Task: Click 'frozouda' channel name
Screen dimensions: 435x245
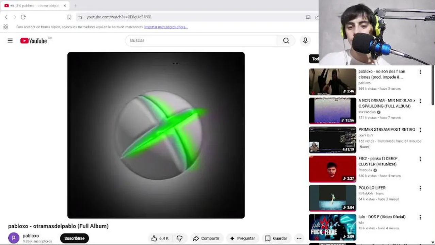Action: (x=365, y=170)
